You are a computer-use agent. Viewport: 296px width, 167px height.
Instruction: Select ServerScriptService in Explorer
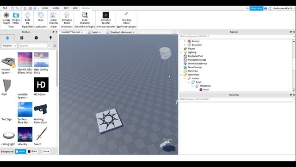[197, 64]
